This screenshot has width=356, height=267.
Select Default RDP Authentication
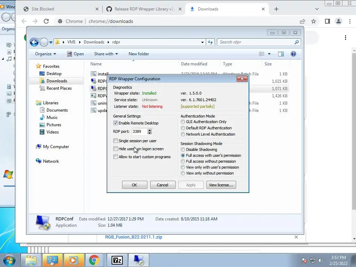click(183, 128)
